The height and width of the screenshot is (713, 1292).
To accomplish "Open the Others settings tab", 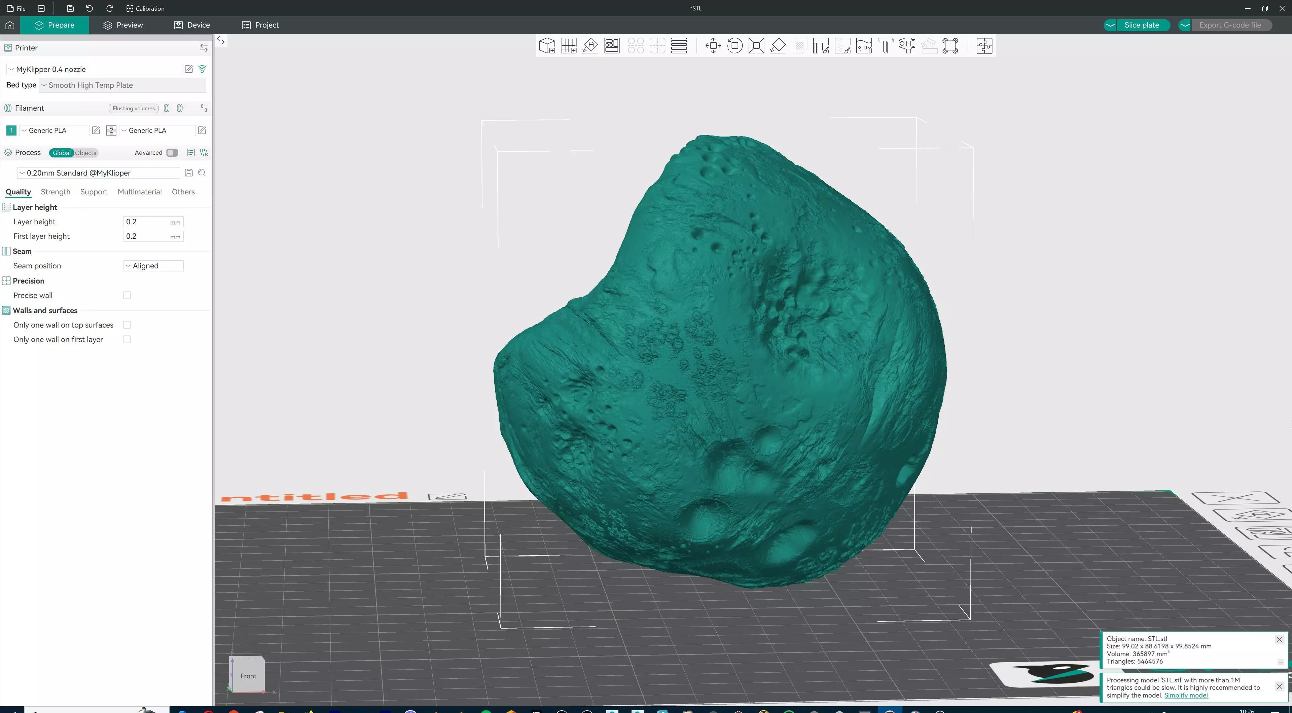I will pos(183,192).
